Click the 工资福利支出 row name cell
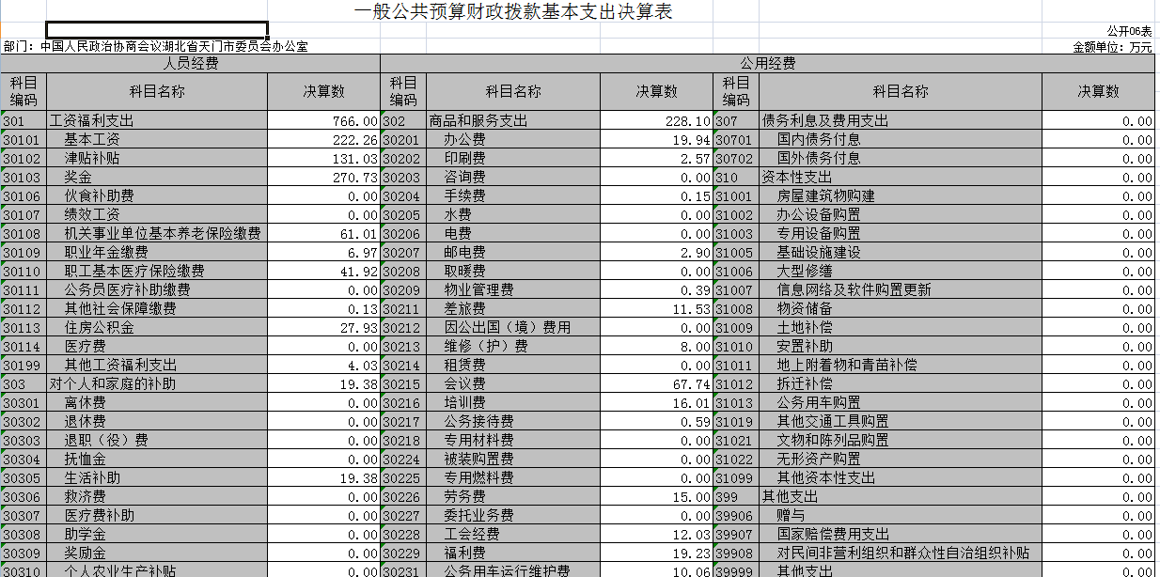The height and width of the screenshot is (577, 1160). click(157, 121)
